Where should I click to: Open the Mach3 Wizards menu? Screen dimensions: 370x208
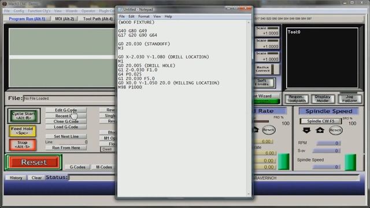pyautogui.click(x=72, y=11)
